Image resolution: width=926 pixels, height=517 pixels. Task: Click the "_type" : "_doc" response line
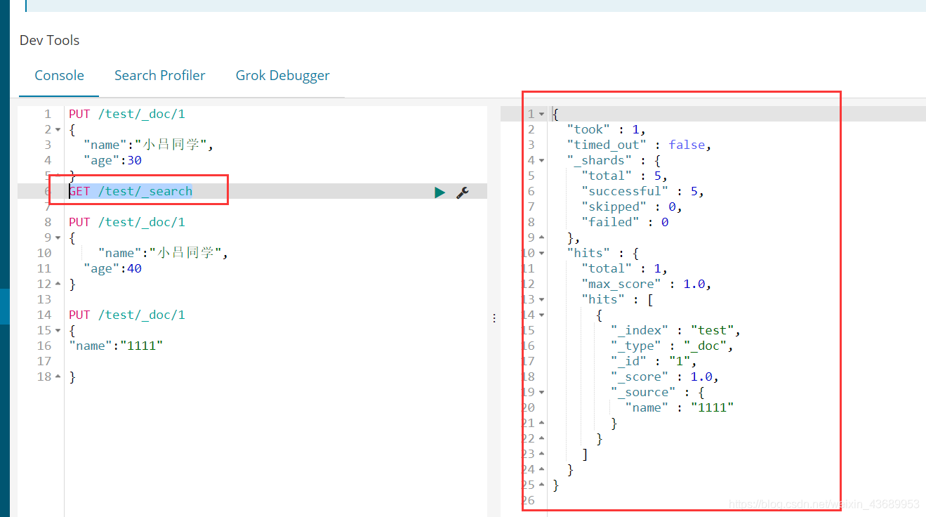point(673,346)
